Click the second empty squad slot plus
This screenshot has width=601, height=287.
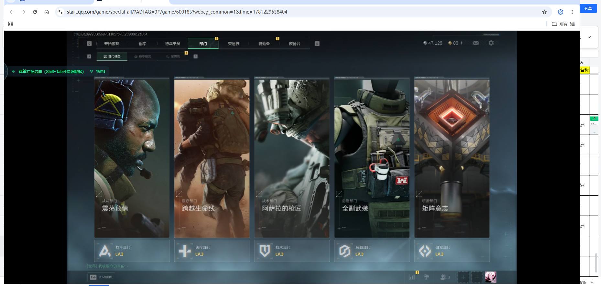477,277
